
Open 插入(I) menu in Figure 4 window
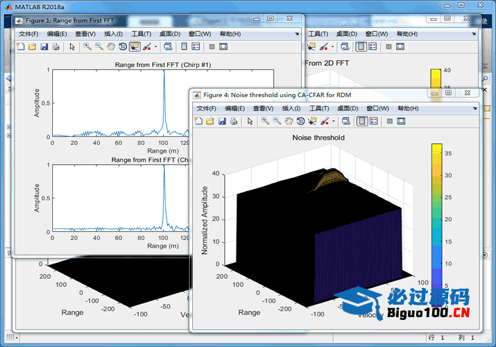pyautogui.click(x=291, y=108)
